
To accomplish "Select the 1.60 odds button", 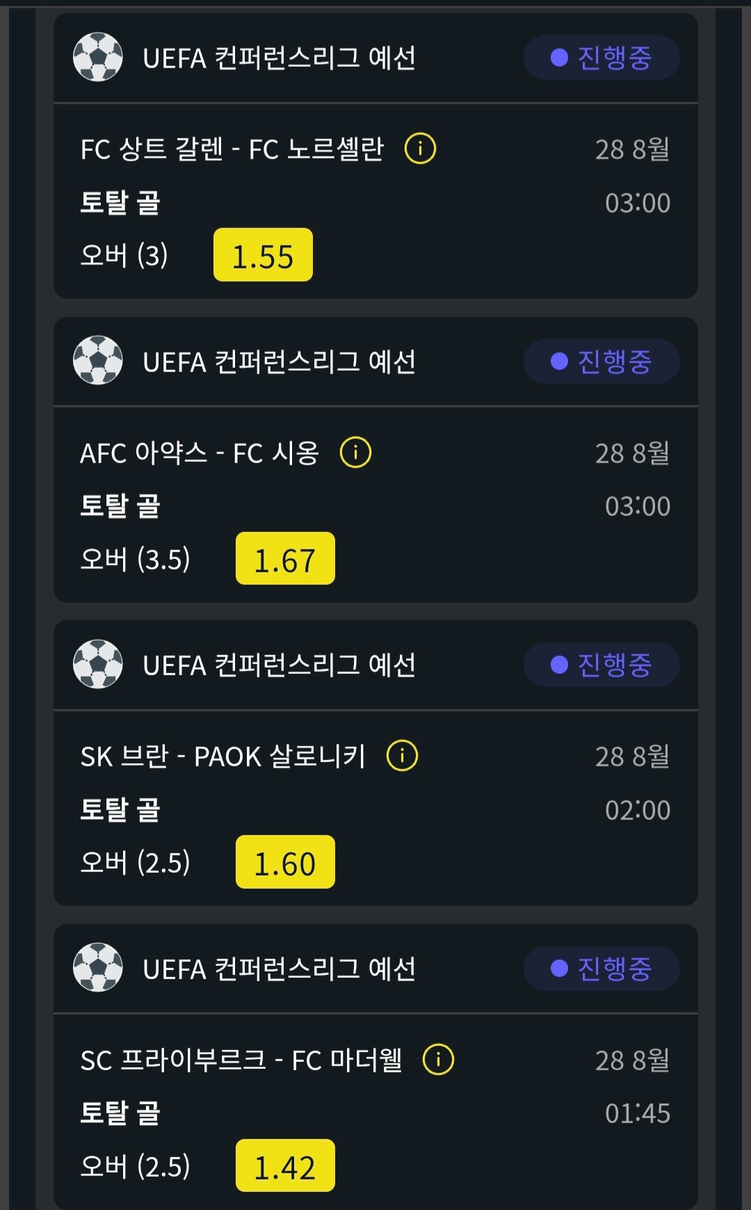I will 285,862.
